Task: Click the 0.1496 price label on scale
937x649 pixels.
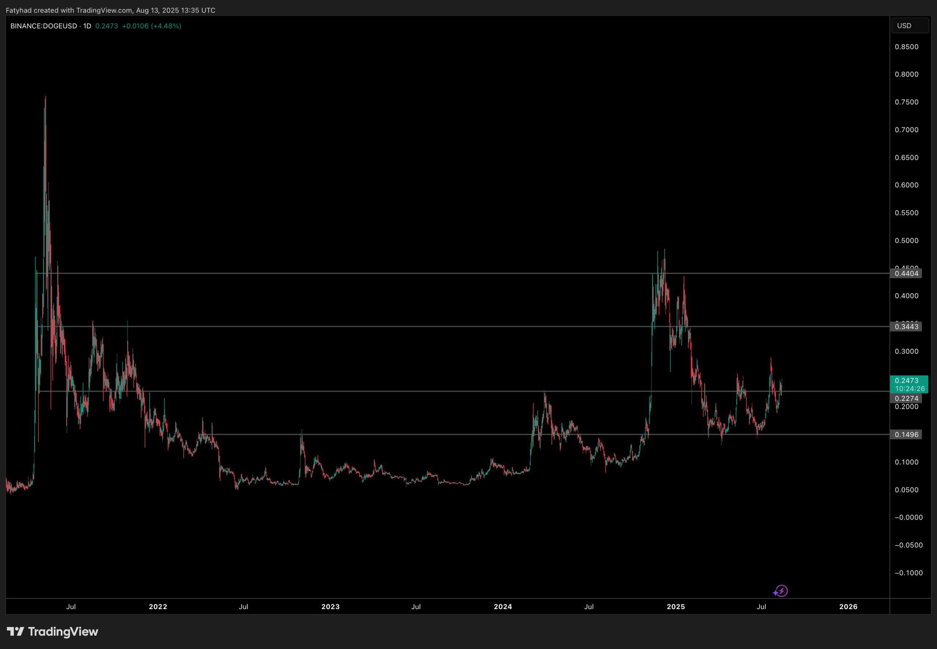Action: [x=907, y=434]
